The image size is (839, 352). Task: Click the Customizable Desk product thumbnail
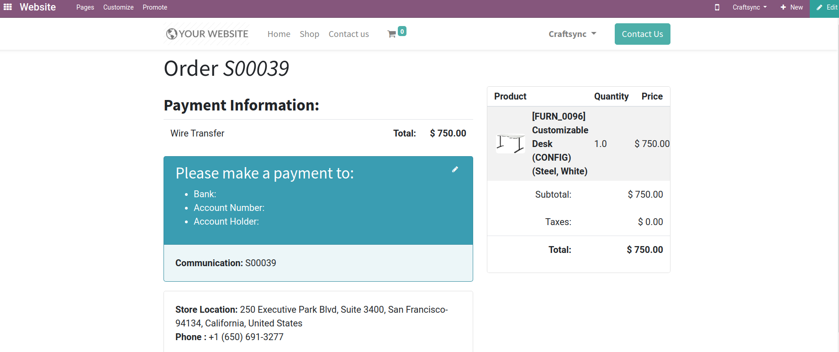pos(510,143)
